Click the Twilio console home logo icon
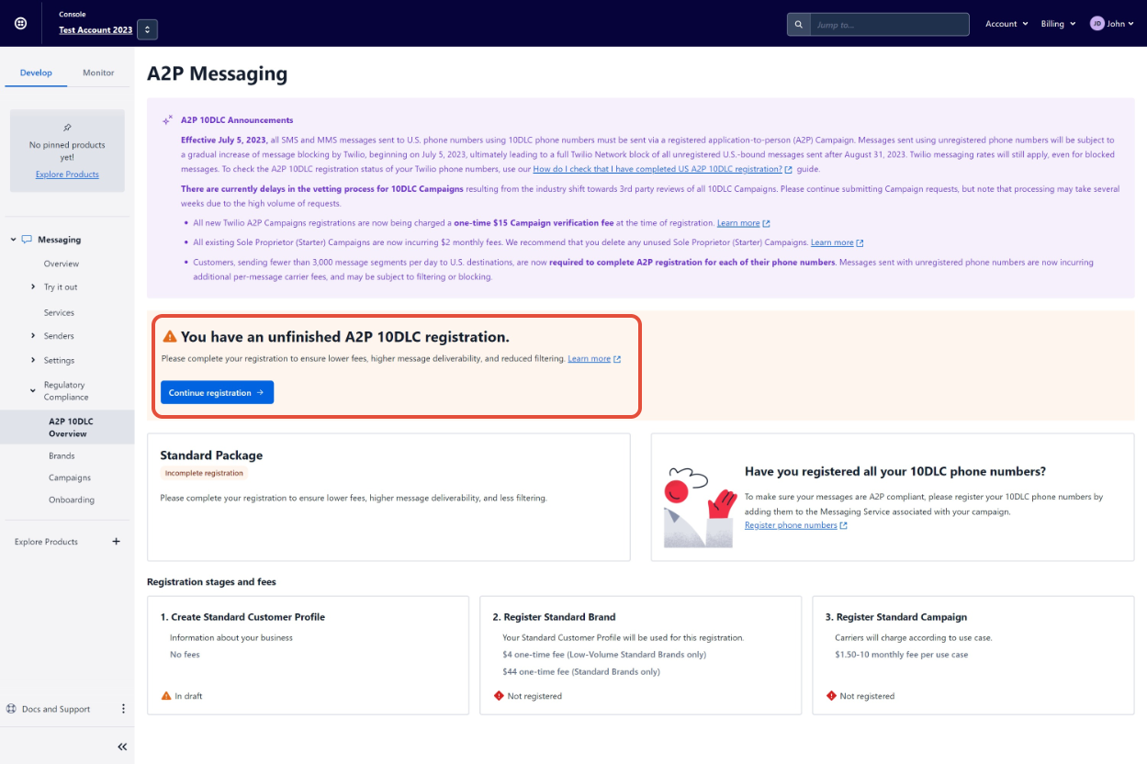 coord(20,23)
